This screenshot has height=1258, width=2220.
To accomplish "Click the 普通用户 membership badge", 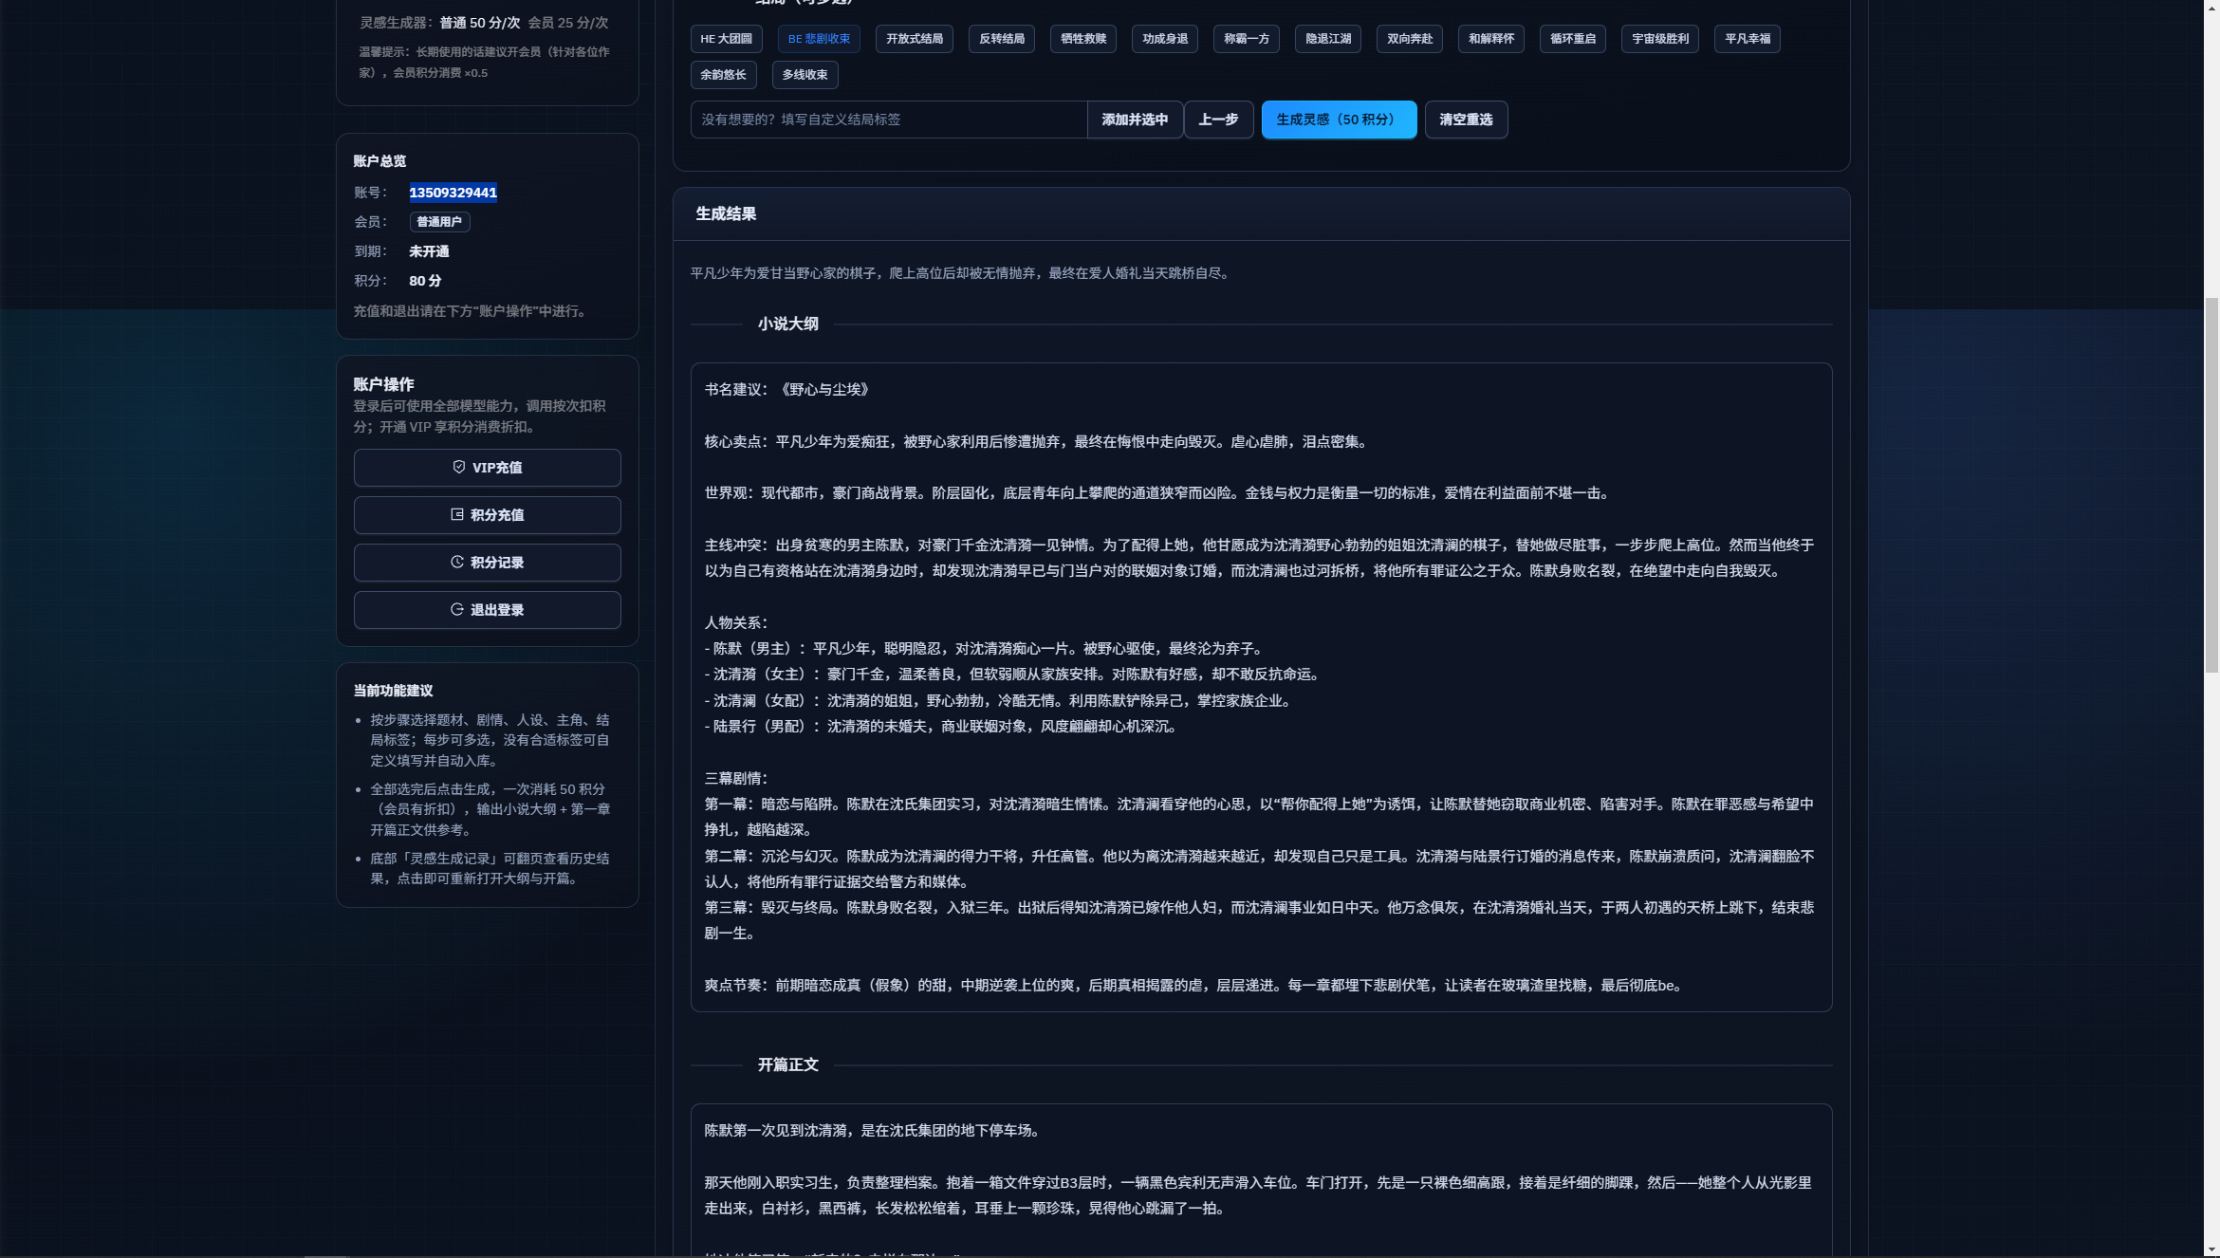I will tap(439, 222).
